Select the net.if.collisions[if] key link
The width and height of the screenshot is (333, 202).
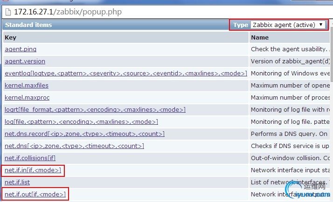(30, 158)
